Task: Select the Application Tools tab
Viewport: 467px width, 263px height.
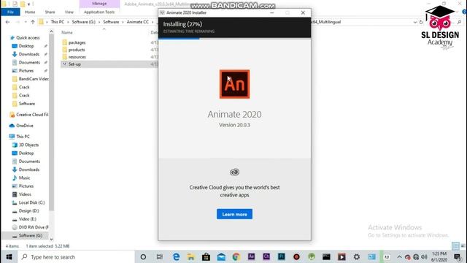Action: pos(99,12)
